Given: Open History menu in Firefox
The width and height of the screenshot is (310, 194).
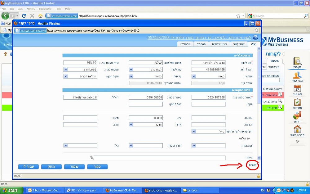Looking at the screenshot, I should click(31, 9).
